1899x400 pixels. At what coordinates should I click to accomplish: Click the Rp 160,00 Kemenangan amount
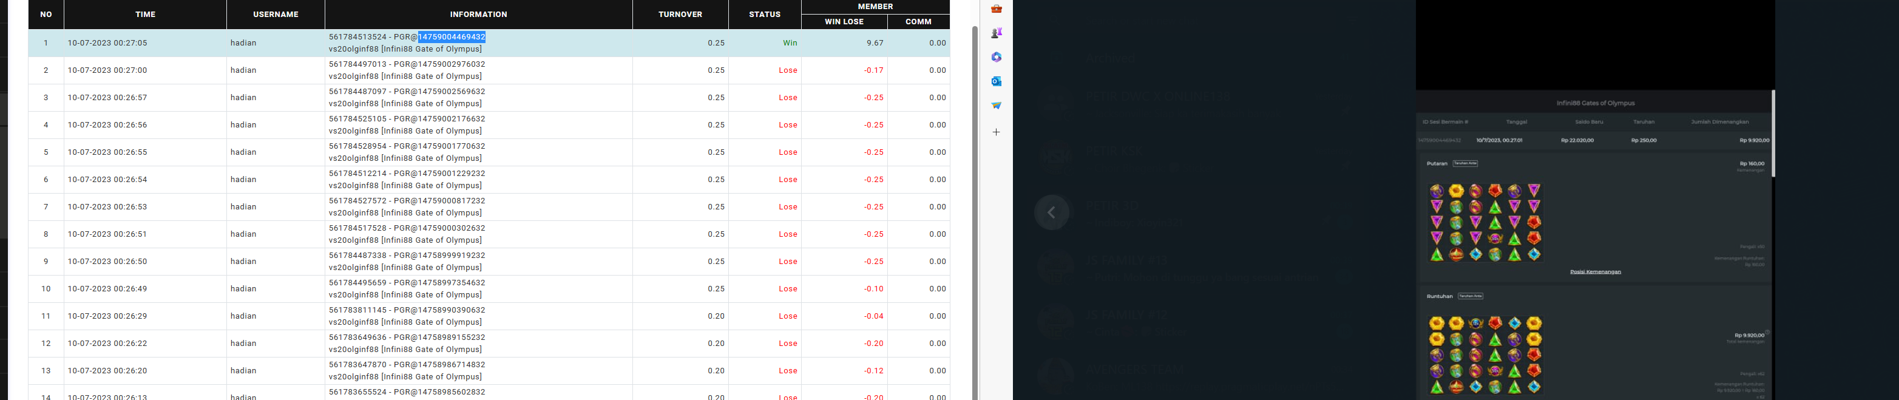[x=1752, y=163]
